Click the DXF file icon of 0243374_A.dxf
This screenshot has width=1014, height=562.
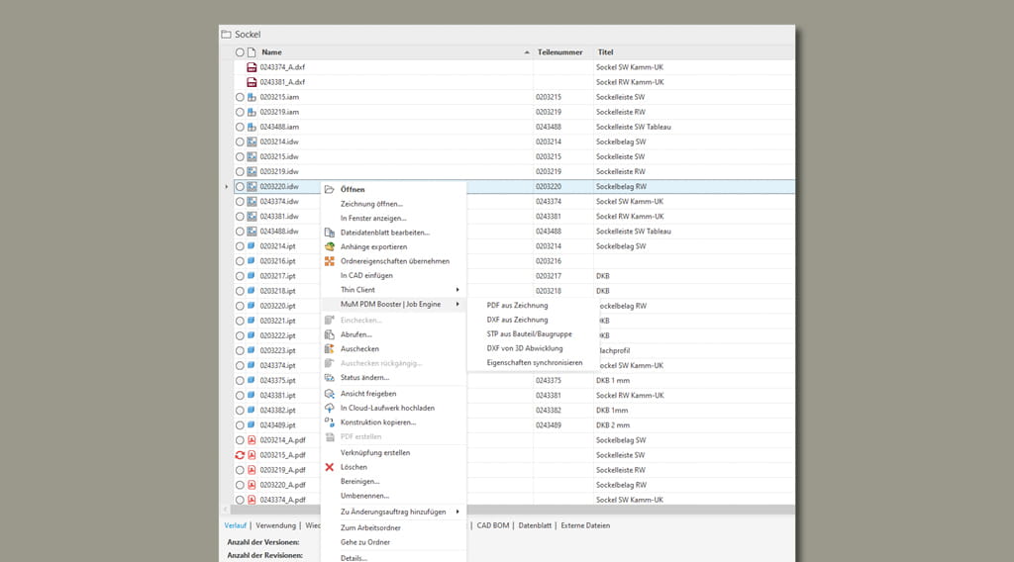coord(252,67)
